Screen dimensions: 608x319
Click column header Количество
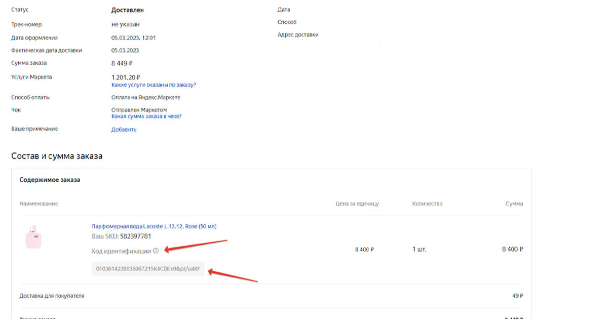427,204
